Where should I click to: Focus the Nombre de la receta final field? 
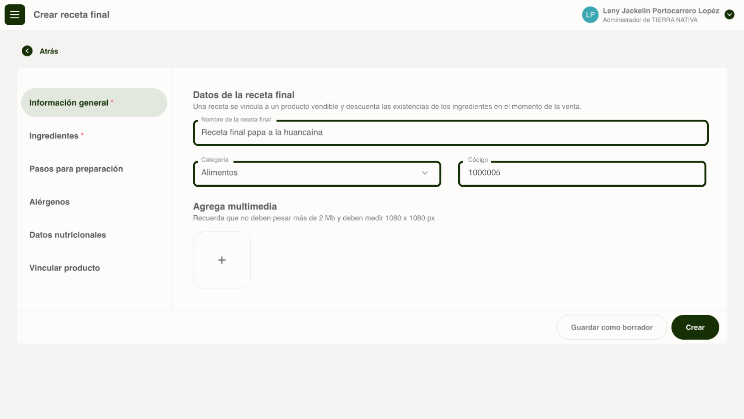click(x=450, y=133)
